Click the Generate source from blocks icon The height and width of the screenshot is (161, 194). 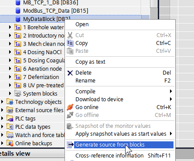[70, 145]
